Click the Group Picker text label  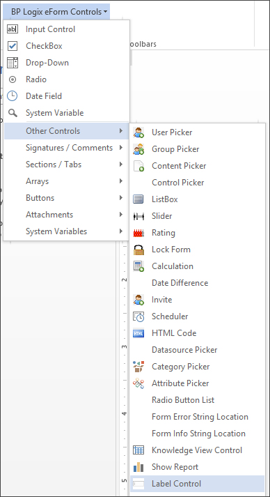175,149
